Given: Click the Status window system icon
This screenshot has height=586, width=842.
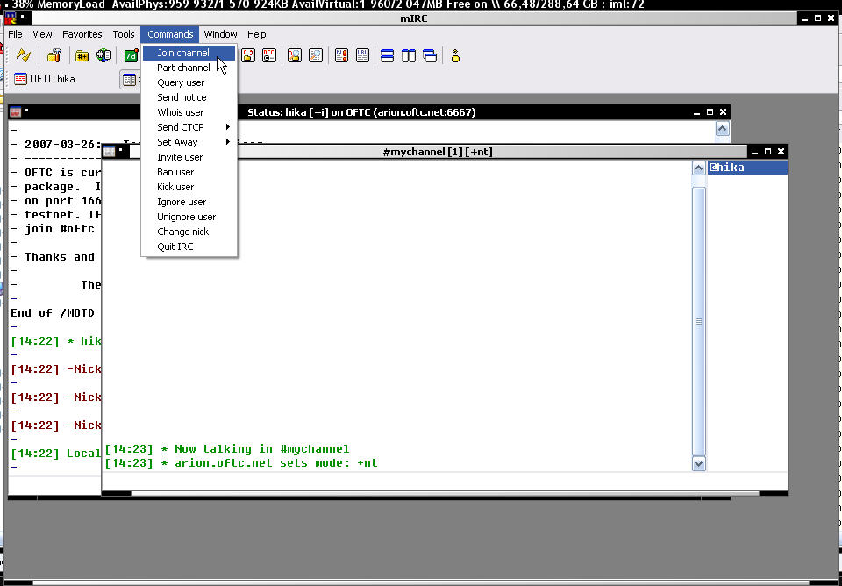Looking at the screenshot, I should (x=15, y=111).
